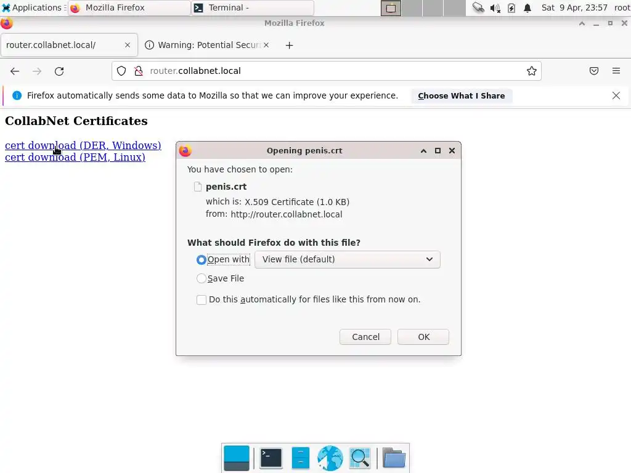Maximize the Opening penis.crt dialog

click(438, 150)
